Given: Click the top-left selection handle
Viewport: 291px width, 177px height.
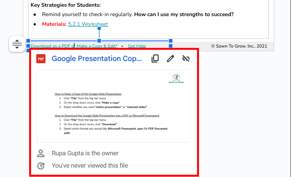Looking at the screenshot, I should 28,41.
